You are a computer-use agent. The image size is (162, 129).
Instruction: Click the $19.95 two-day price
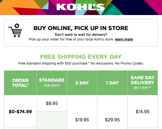click(x=82, y=120)
